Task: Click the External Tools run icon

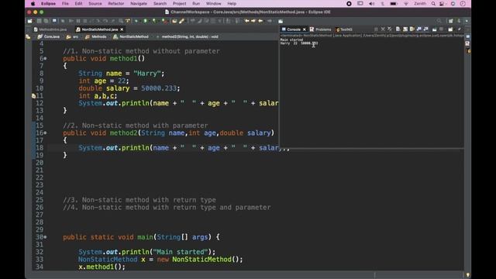Action: coord(164,21)
